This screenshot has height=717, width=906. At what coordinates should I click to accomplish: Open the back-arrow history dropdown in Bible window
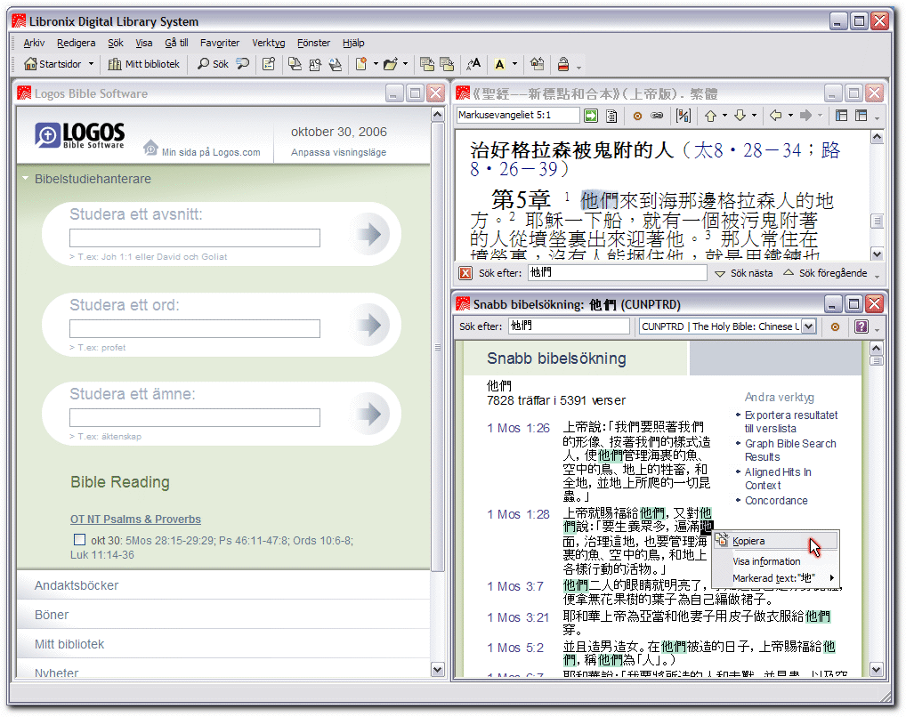pos(790,116)
